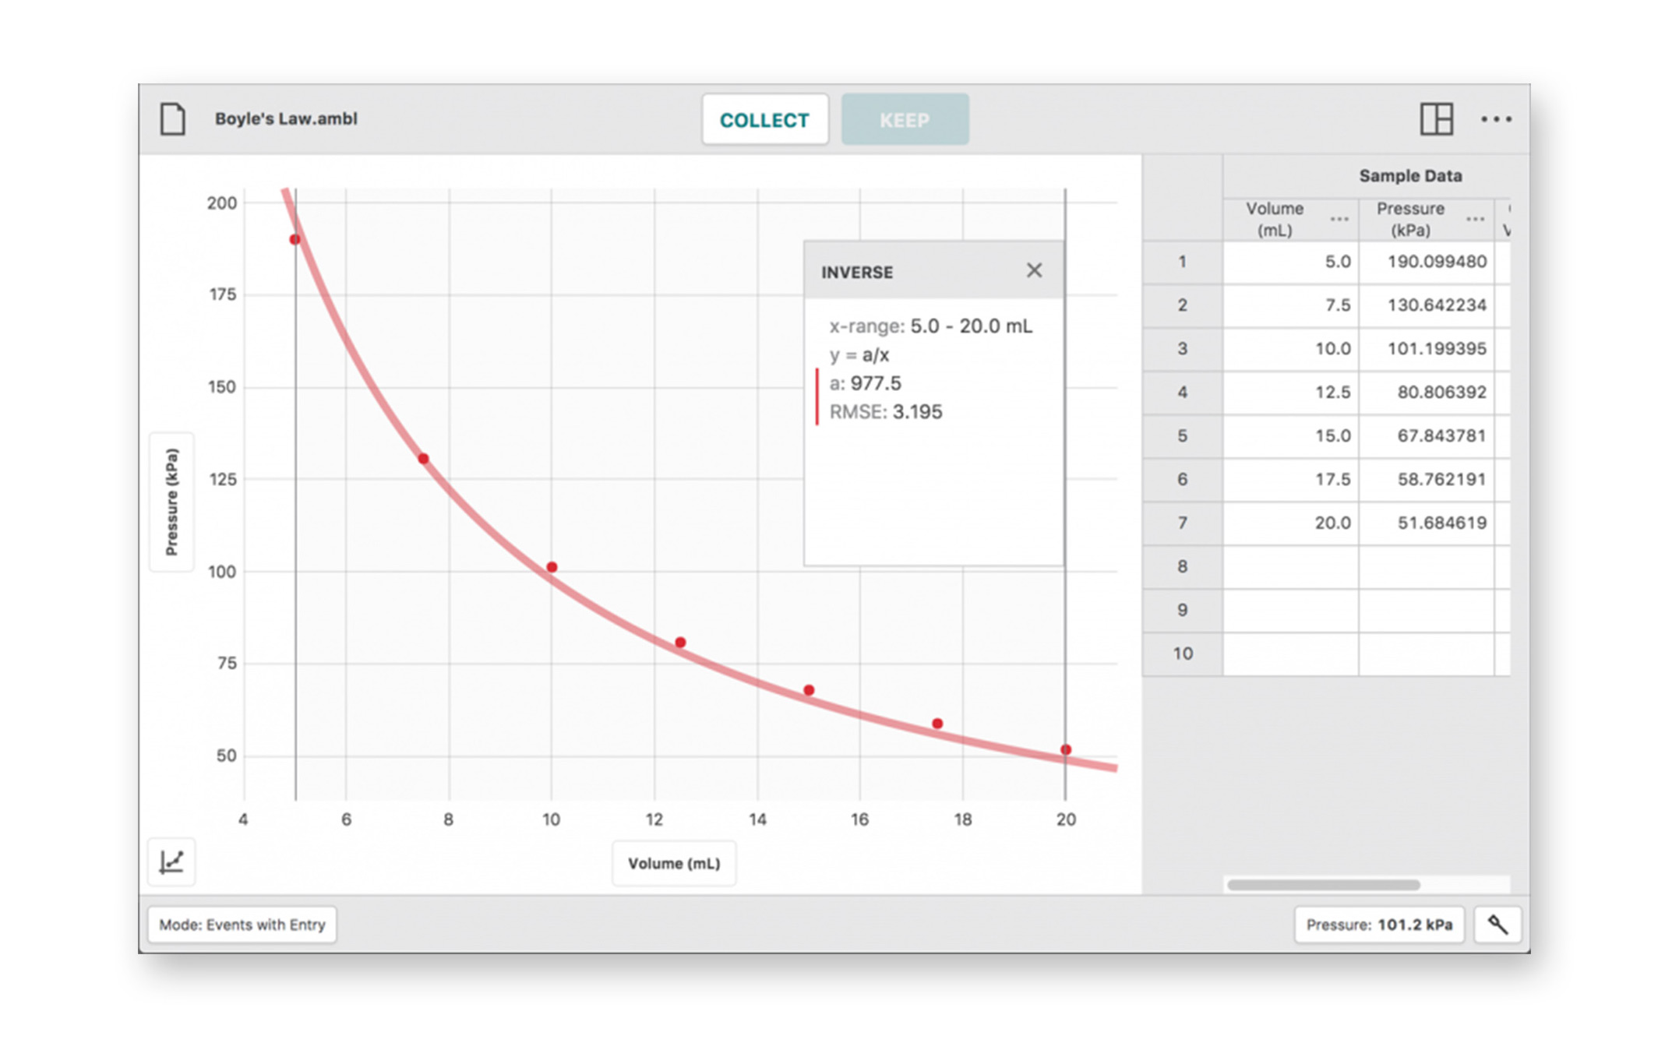Select the volume cell 17.5
Screen dimensions: 1658x1057
point(1291,480)
